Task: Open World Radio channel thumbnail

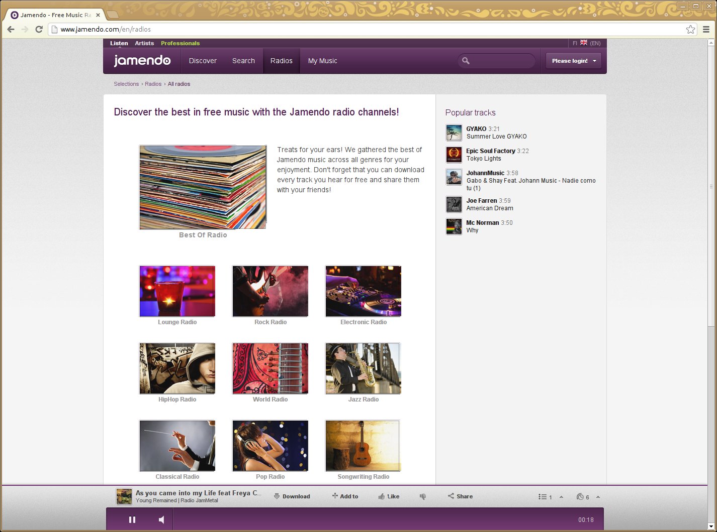Action: point(270,368)
